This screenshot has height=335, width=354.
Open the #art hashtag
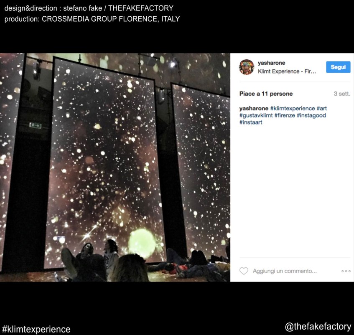click(x=321, y=108)
